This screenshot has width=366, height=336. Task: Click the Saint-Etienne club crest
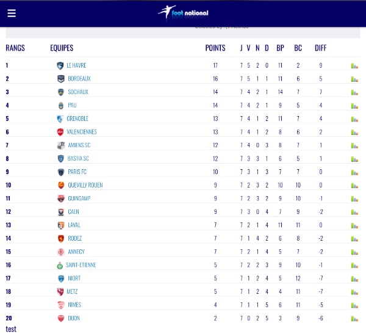pos(60,265)
